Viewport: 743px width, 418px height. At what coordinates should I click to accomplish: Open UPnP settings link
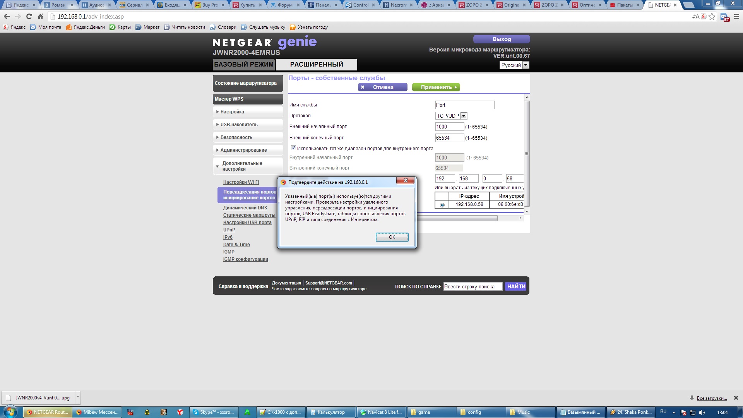229,230
